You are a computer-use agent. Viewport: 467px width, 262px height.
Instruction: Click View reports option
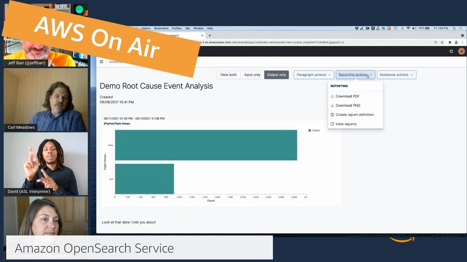coord(346,124)
